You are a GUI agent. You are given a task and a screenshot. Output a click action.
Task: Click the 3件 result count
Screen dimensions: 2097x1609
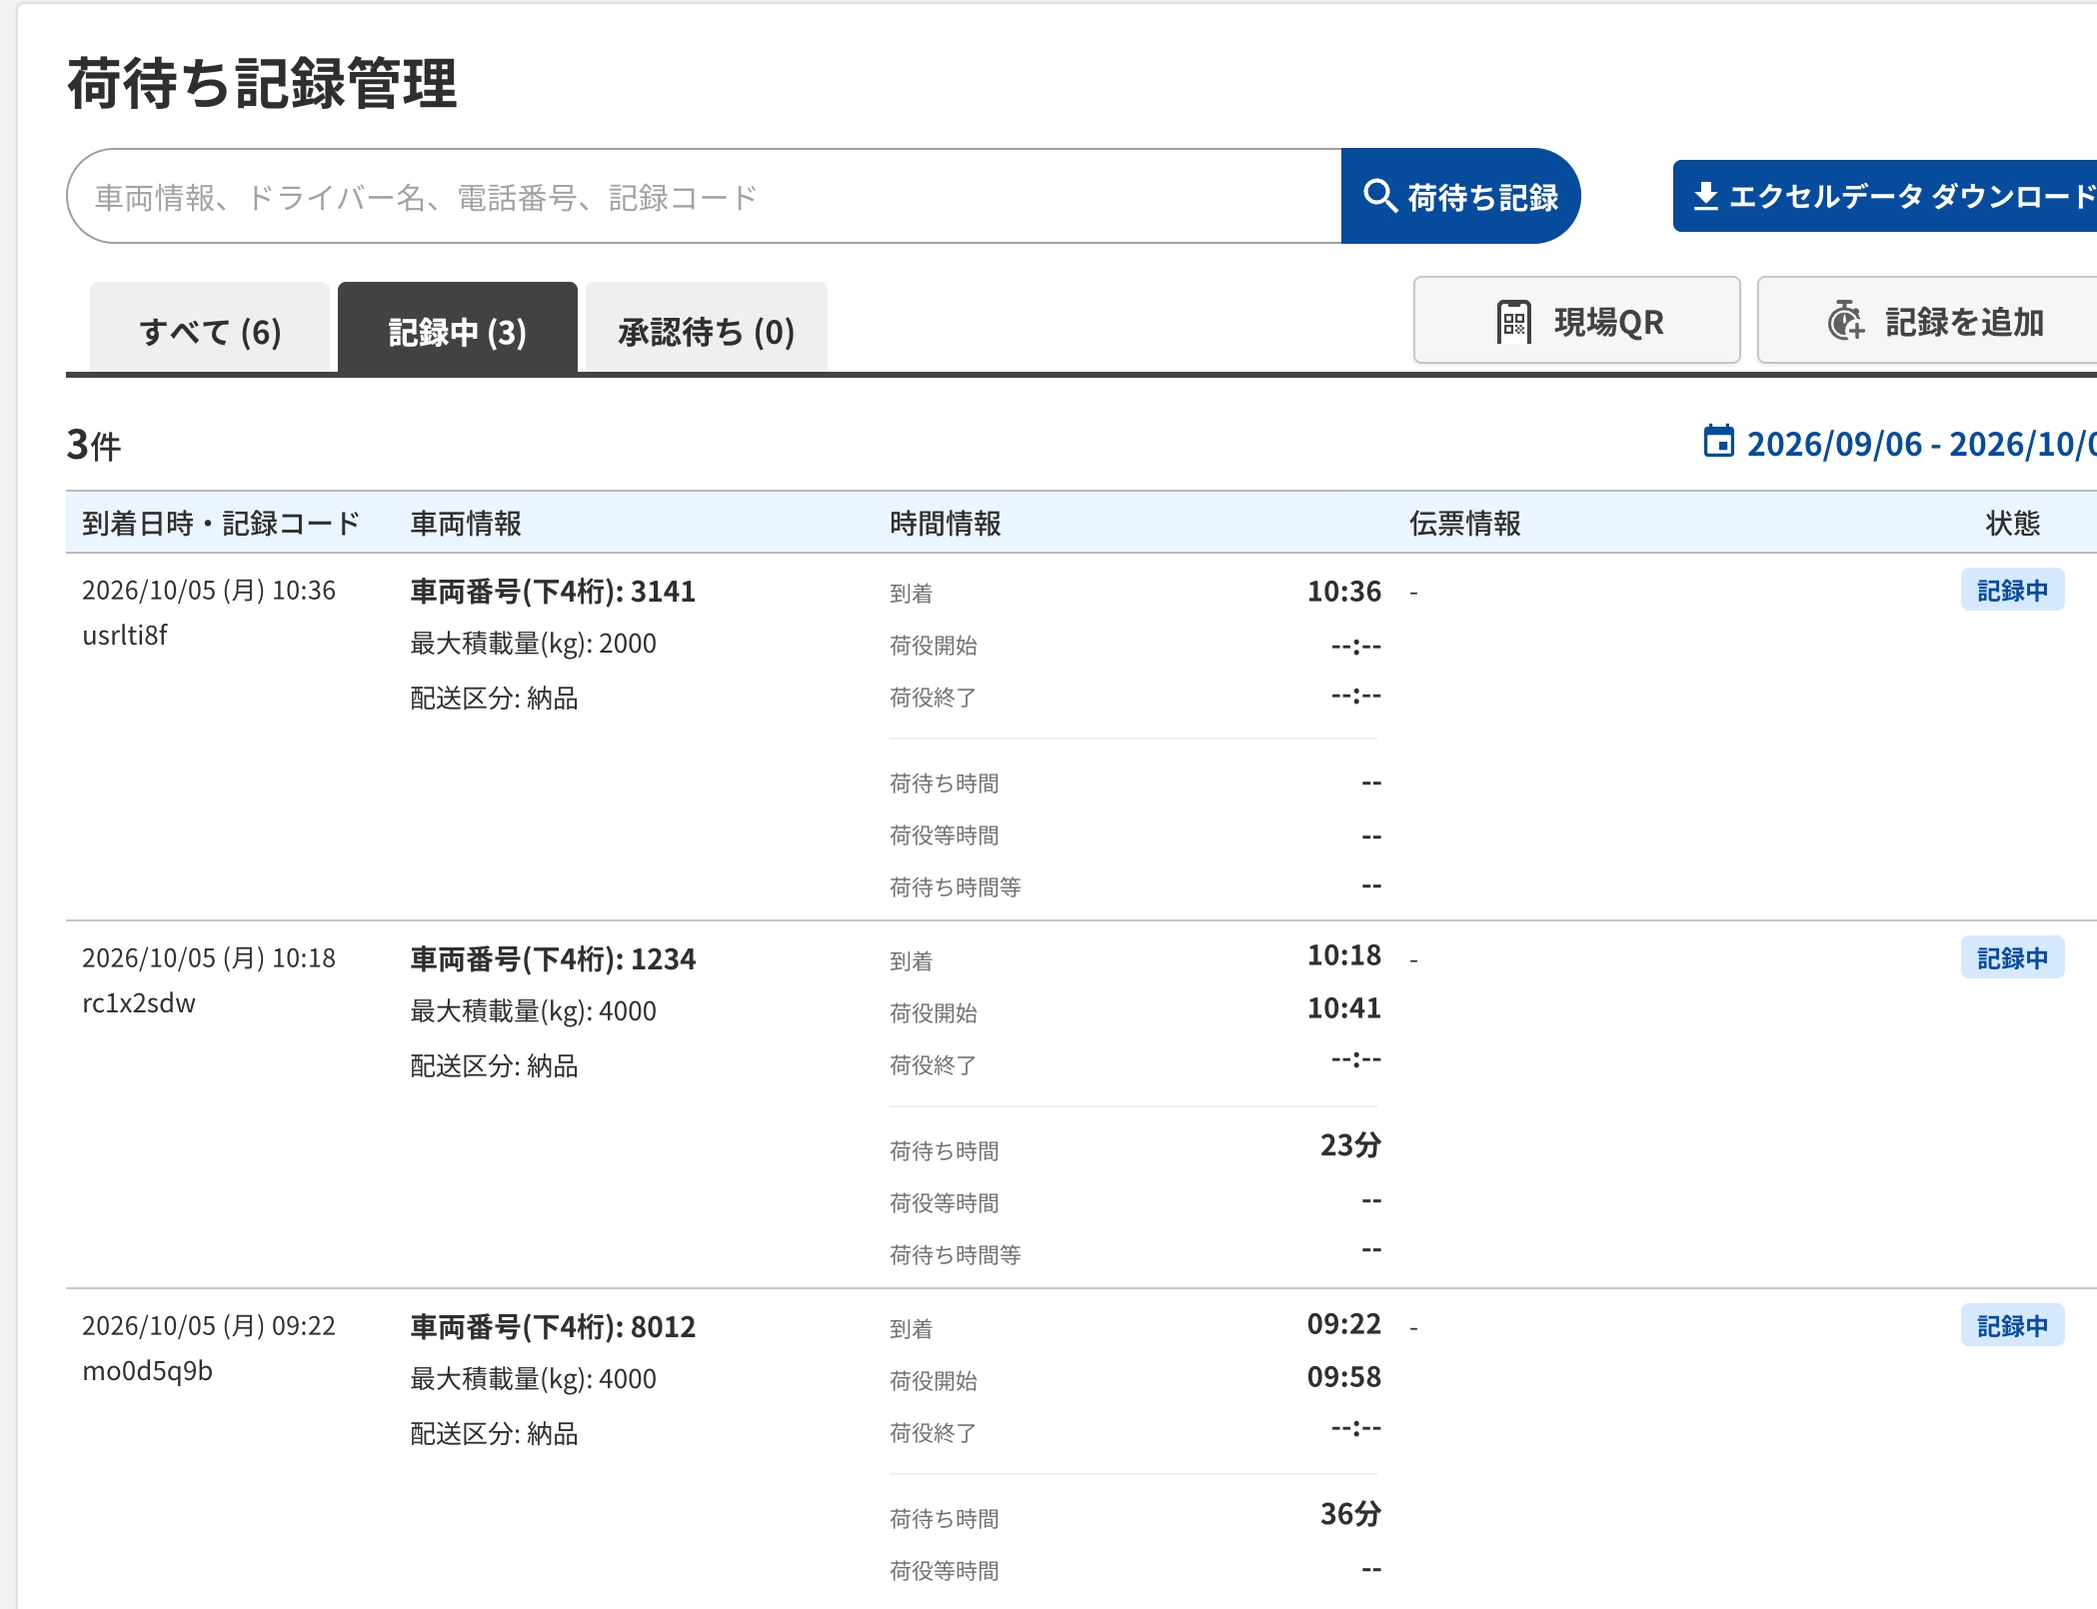(94, 445)
